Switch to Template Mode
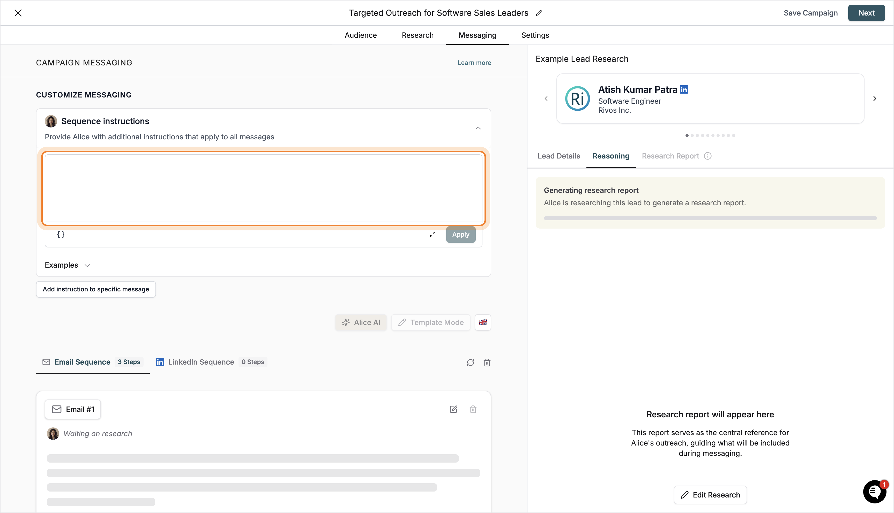This screenshot has height=513, width=894. point(431,322)
